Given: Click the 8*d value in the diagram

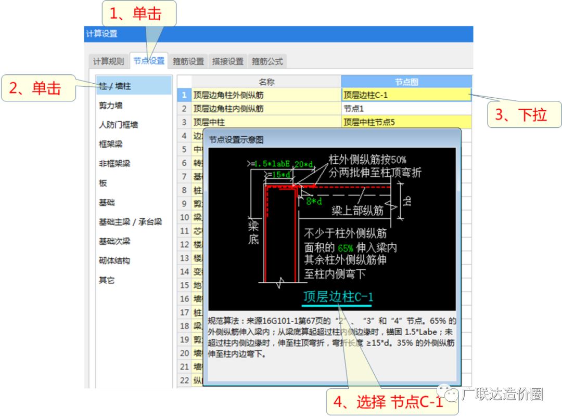Looking at the screenshot, I should (314, 201).
